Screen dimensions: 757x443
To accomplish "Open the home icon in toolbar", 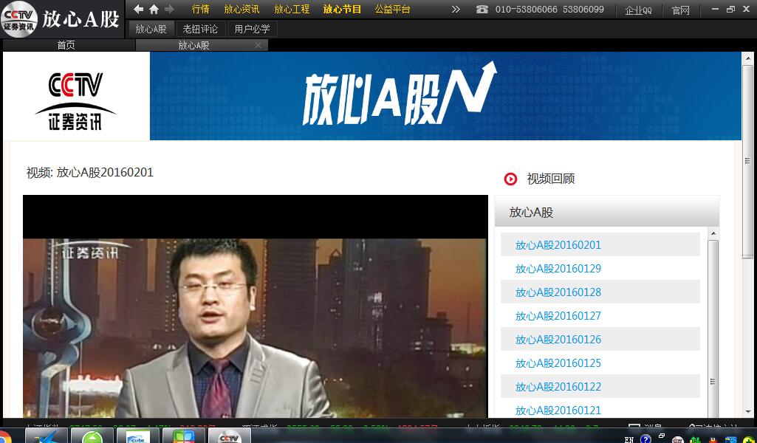I will click(x=154, y=9).
